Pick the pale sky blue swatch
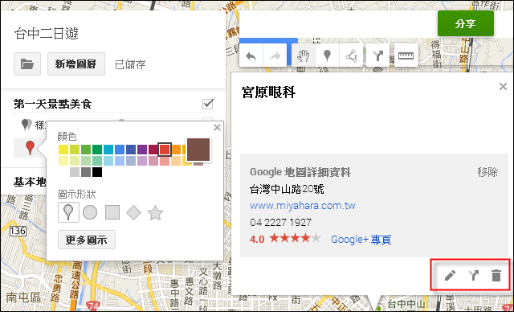The height and width of the screenshot is (312, 514). click(x=120, y=161)
